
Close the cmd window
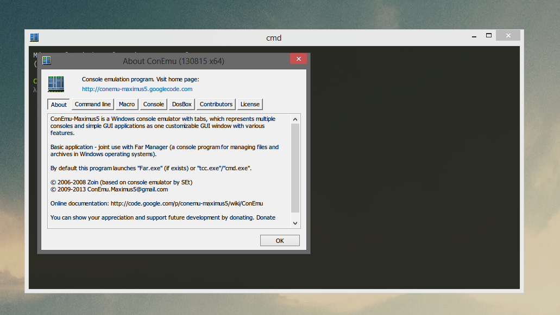508,36
